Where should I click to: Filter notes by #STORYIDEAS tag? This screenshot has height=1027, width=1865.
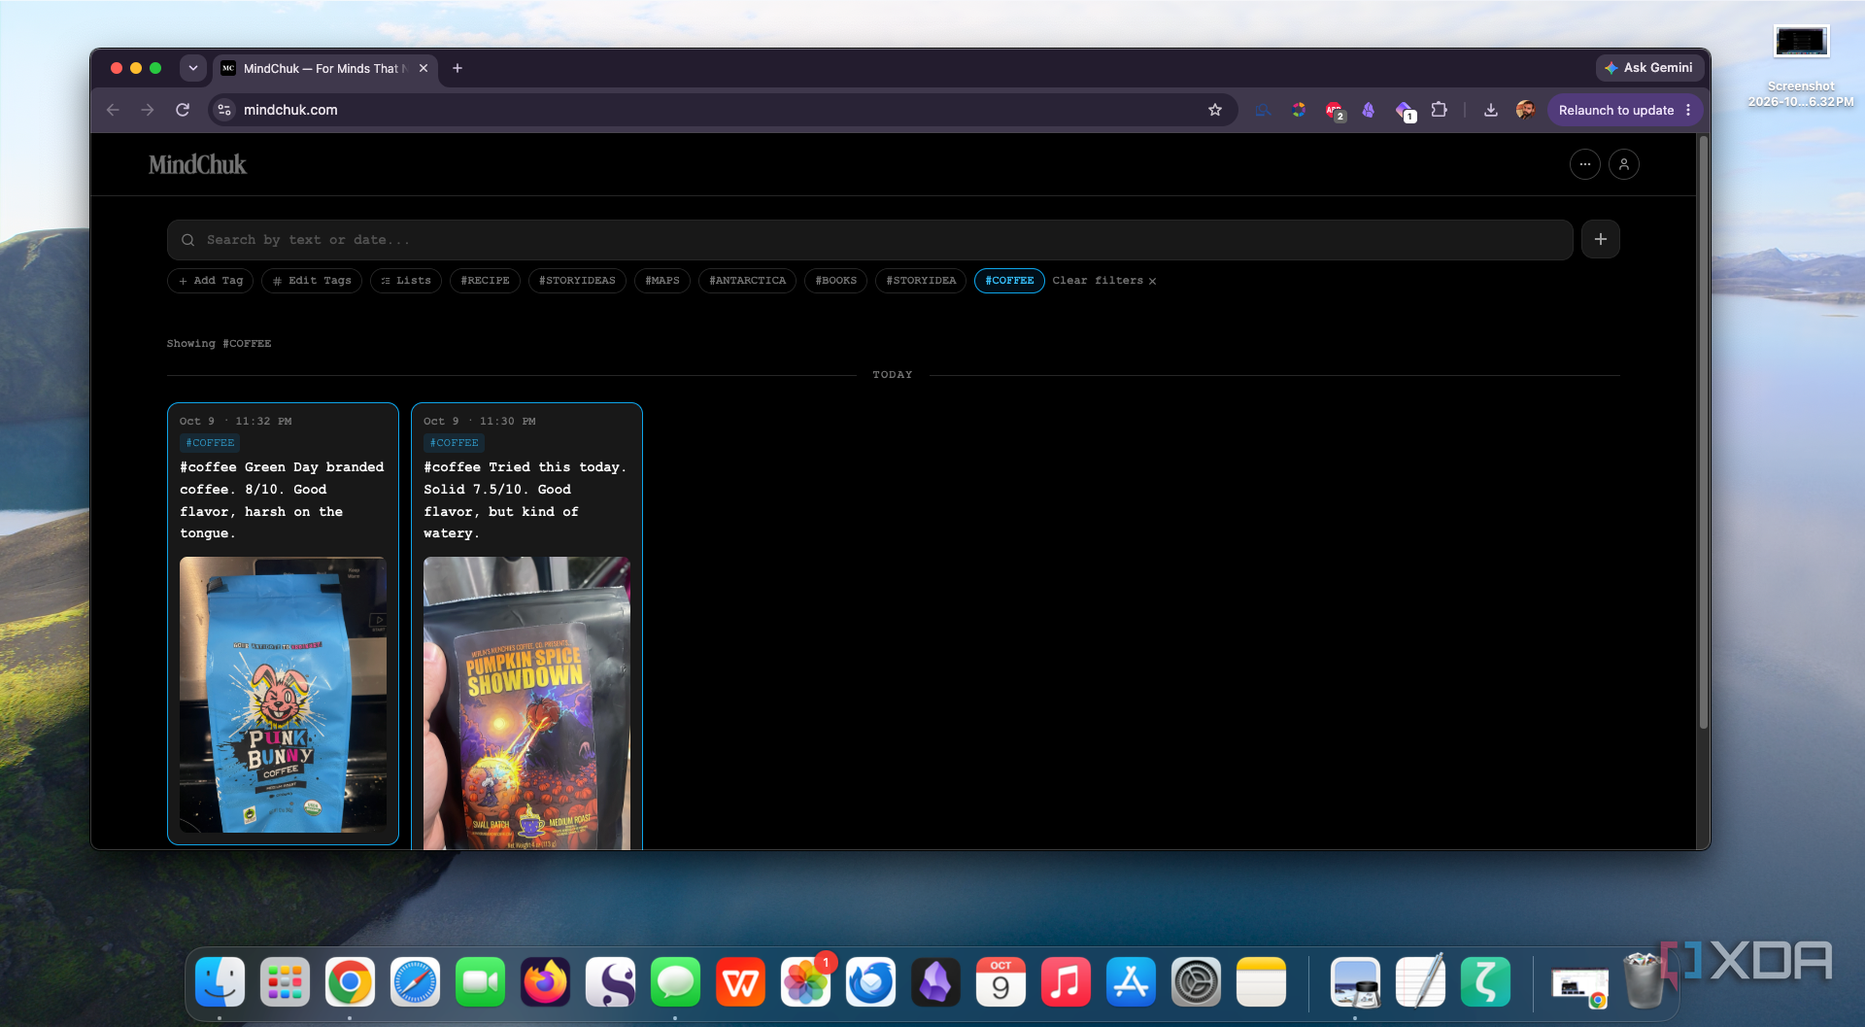tap(577, 281)
